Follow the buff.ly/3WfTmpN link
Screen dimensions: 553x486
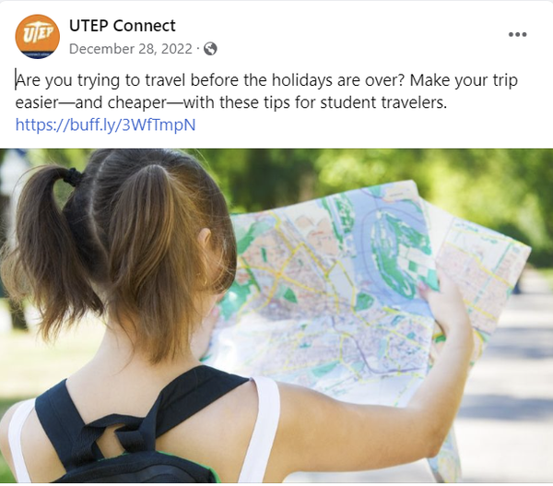point(105,124)
